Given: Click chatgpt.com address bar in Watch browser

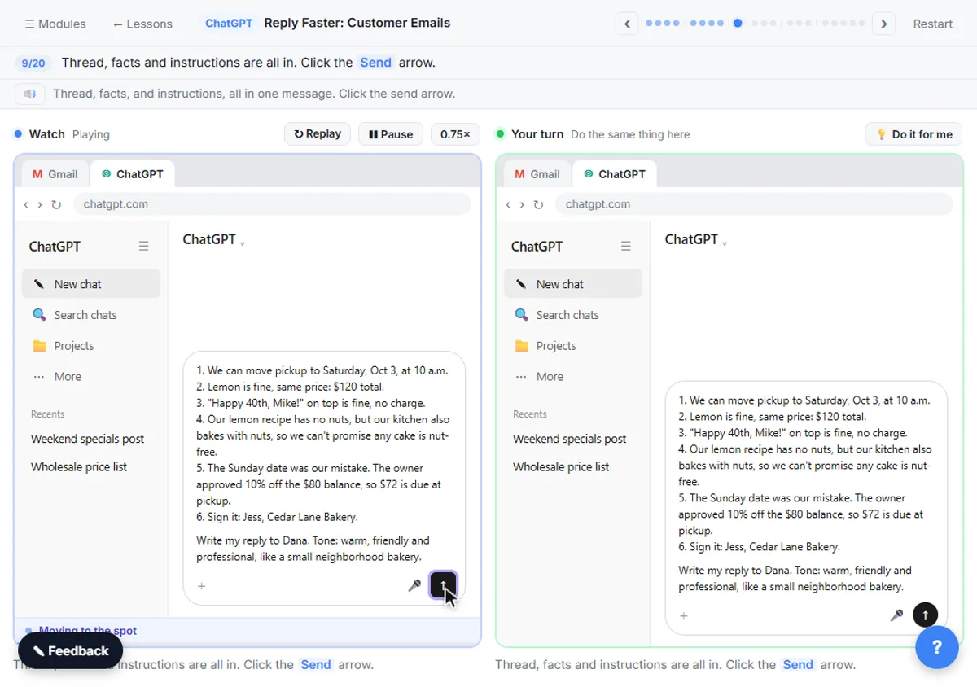Looking at the screenshot, I should tap(272, 204).
